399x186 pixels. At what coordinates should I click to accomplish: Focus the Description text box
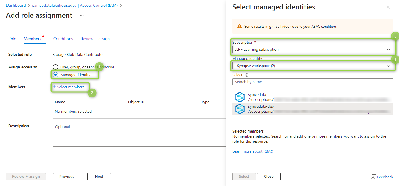tap(139, 135)
